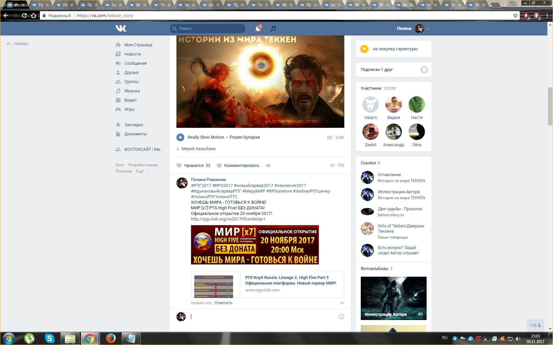Open the notifications bell
Image resolution: width=553 pixels, height=345 pixels.
(x=258, y=29)
